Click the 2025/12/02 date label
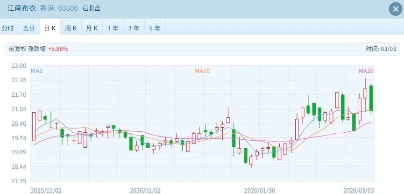This screenshot has width=404, height=194. (x=46, y=190)
